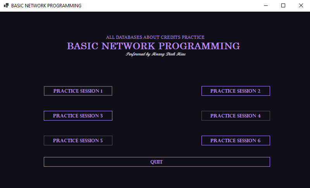
Task: Minimize the Basic Network Programming window
Action: (x=266, y=5)
